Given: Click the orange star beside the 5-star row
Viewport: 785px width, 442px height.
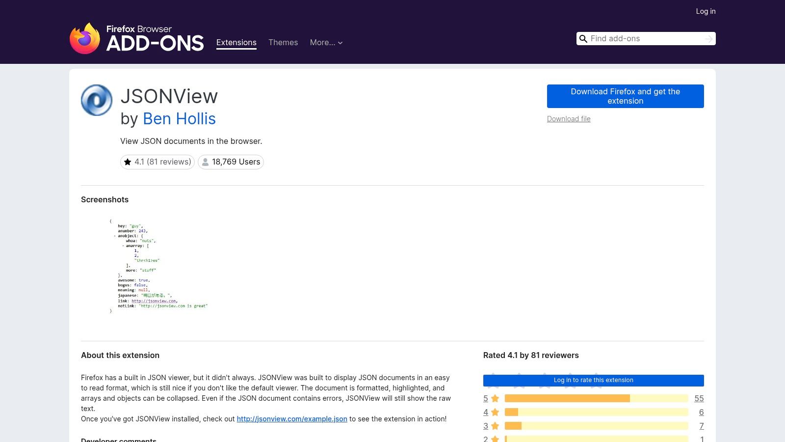Looking at the screenshot, I should [x=495, y=398].
